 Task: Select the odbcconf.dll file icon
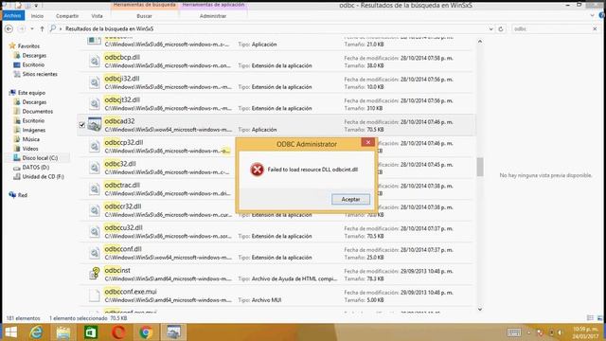click(x=95, y=253)
